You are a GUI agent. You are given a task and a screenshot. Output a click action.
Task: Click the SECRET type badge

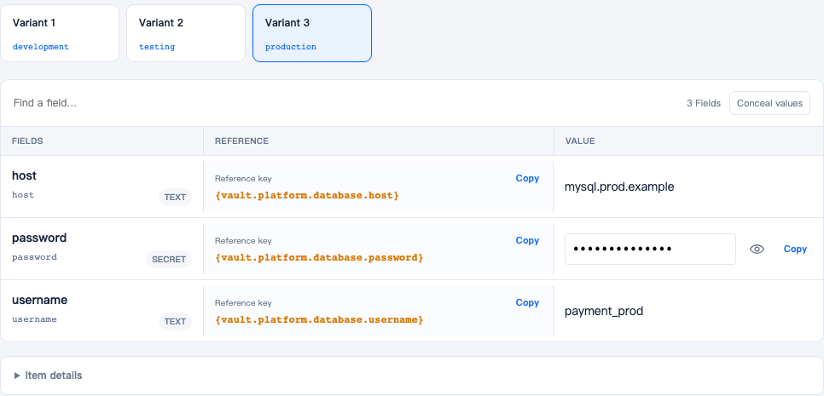169,259
